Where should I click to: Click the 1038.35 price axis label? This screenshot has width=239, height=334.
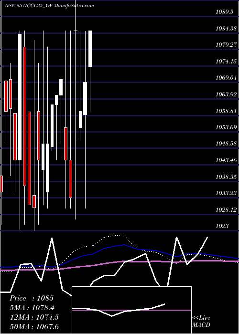tap(226, 177)
